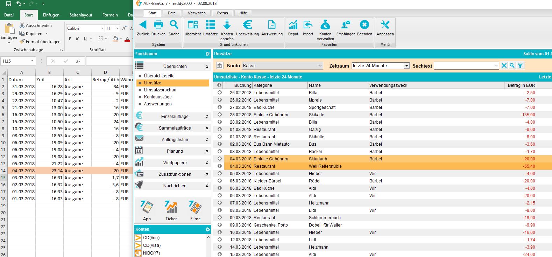Click the Excel font color button

point(127,39)
